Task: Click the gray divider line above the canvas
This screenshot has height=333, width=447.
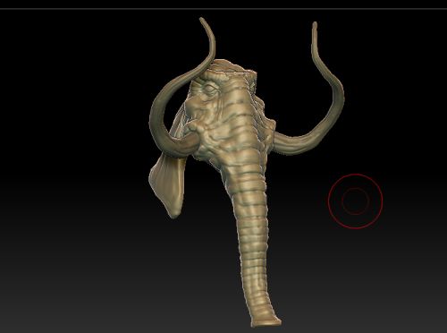Action: click(x=223, y=9)
